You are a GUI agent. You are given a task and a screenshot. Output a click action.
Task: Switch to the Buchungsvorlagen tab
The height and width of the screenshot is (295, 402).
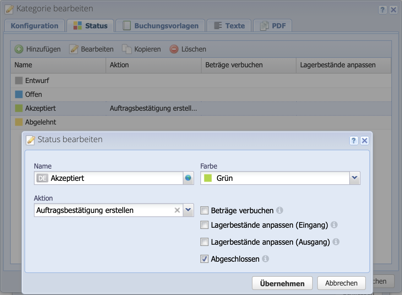pyautogui.click(x=160, y=26)
